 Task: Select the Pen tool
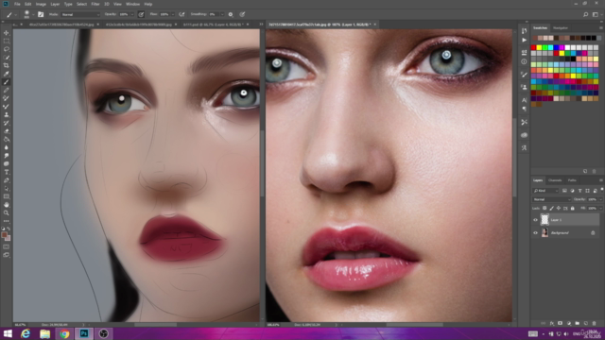[7, 180]
